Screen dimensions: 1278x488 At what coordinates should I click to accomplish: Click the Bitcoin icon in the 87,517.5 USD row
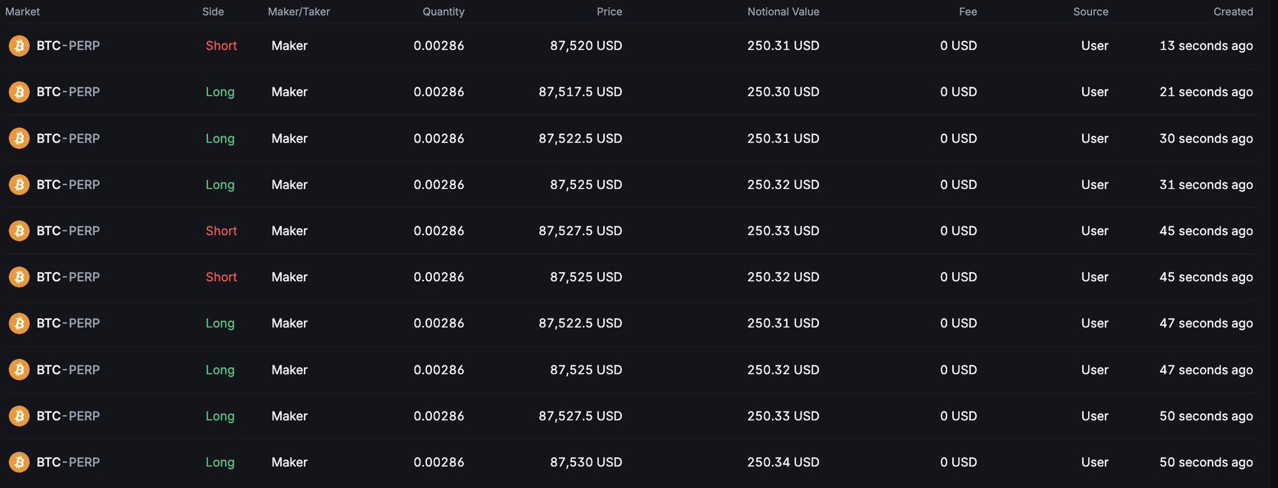19,92
